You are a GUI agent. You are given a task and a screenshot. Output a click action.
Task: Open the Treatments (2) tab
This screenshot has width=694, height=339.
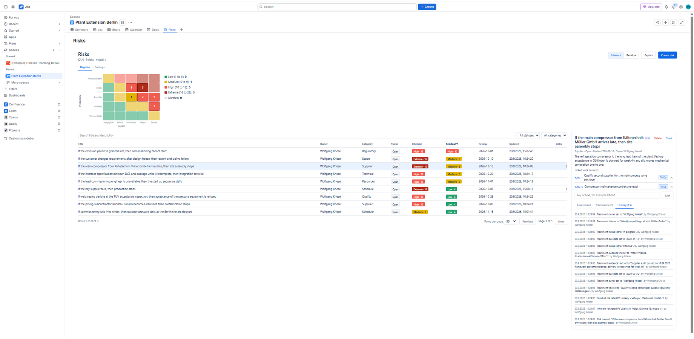coord(604,205)
